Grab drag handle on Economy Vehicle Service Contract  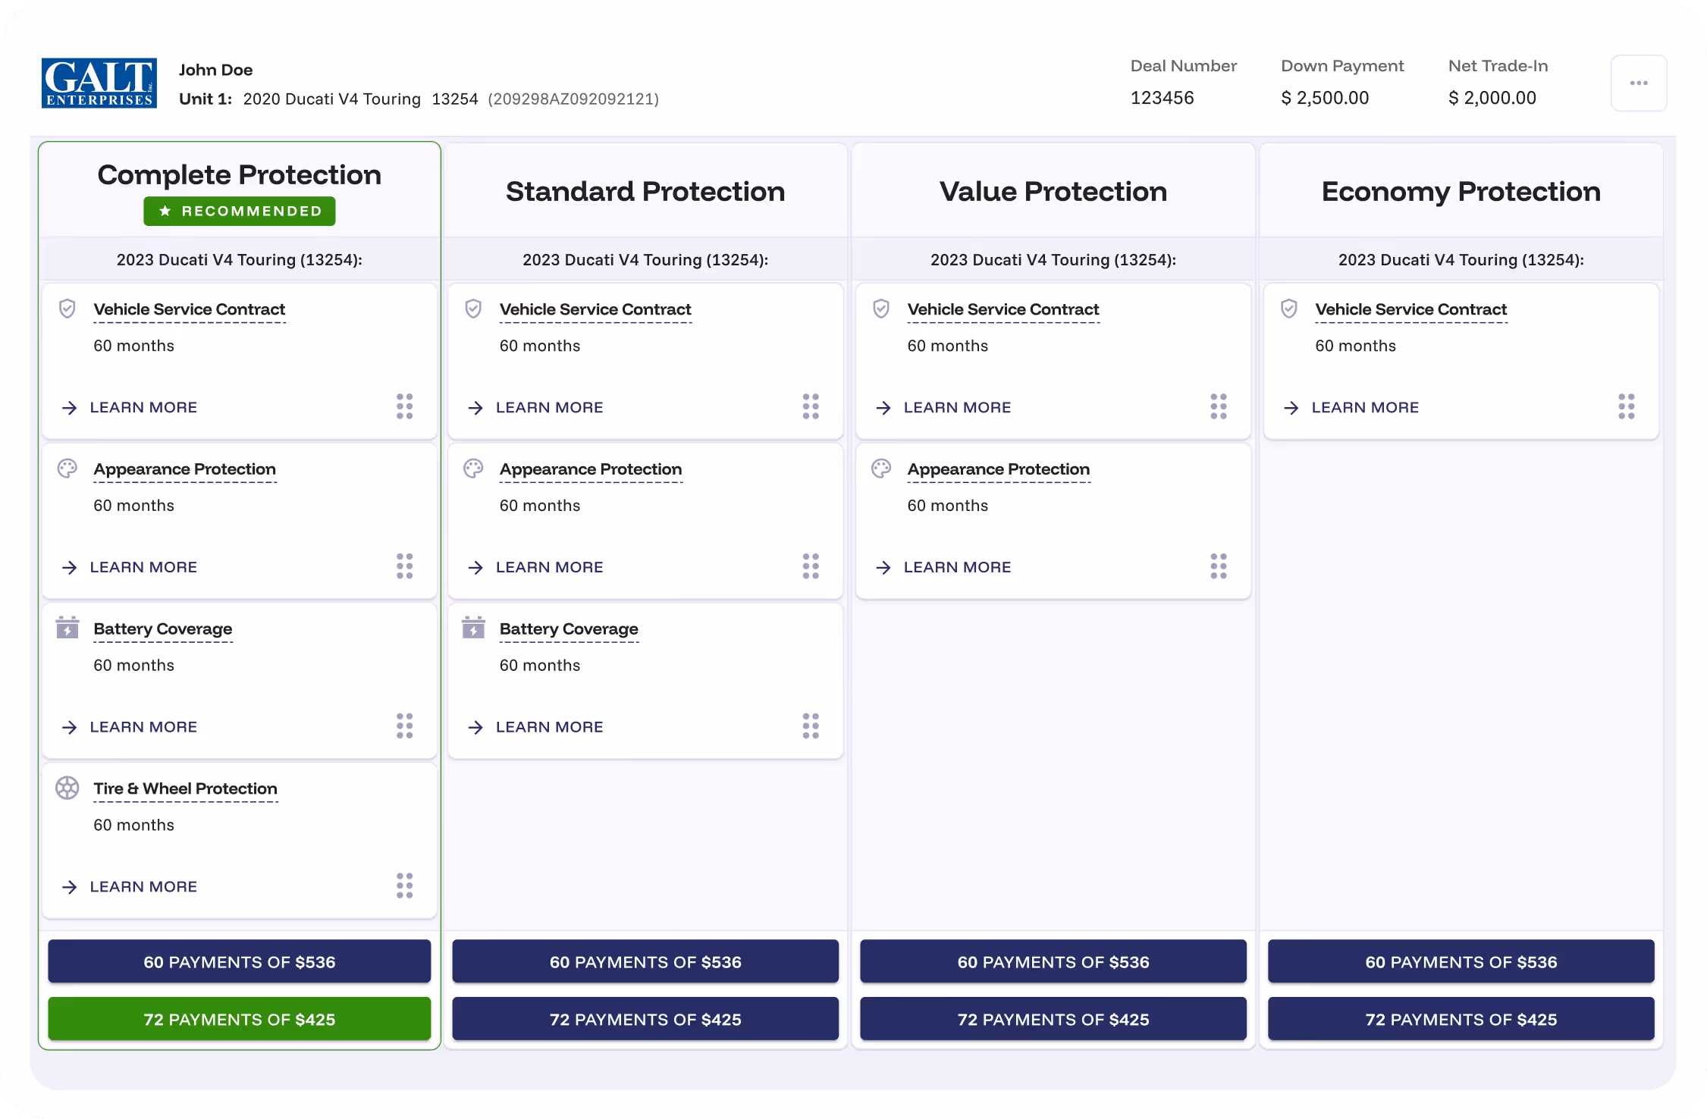[1626, 406]
